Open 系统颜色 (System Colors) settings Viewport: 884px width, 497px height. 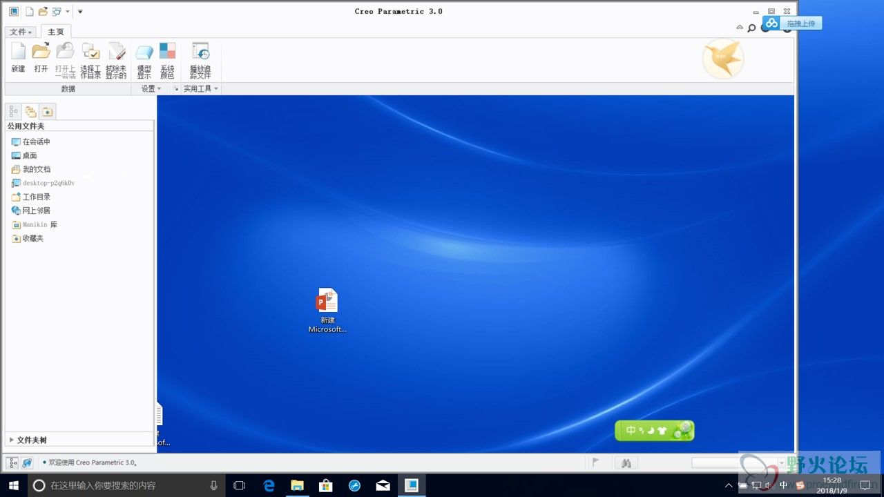(x=167, y=60)
